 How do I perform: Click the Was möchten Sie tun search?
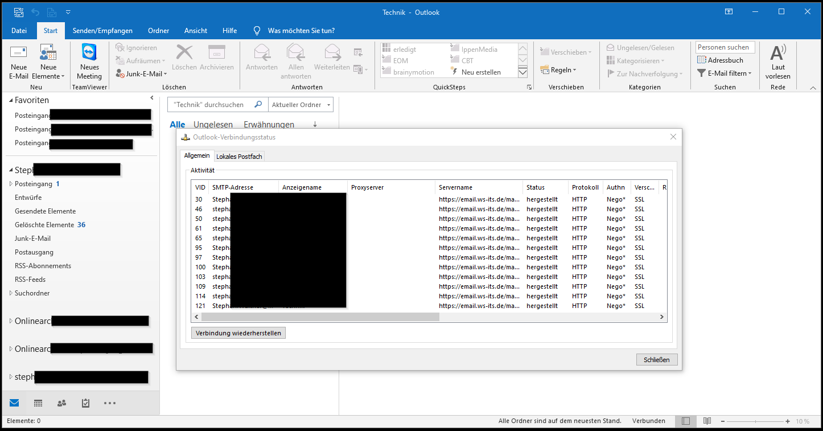coord(301,31)
